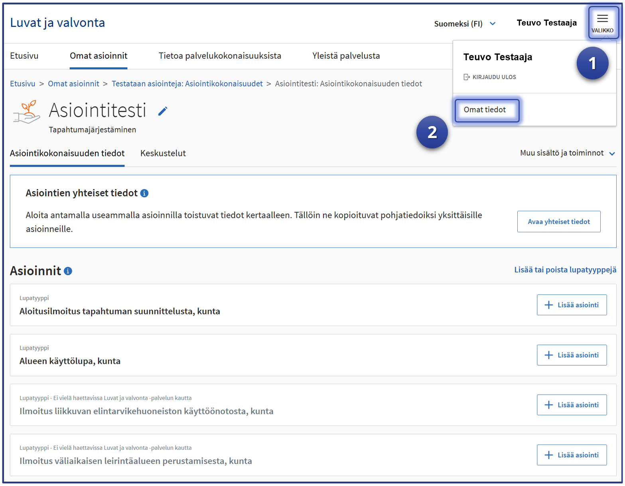Open Tietoa palvelukokonaisuuksista navigation tab
The image size is (625, 486).
[x=220, y=56]
